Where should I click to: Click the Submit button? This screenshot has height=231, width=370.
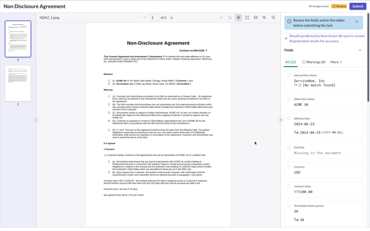point(358,6)
